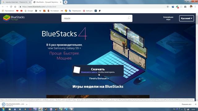The image size is (198, 111).
Task: Close the downloads bar with the X
Action: point(196,104)
